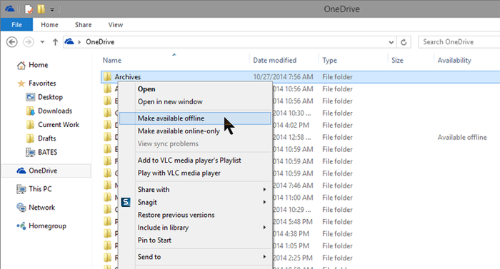The image size is (500, 269).
Task: Open the Current Work favorite folder
Action: (59, 125)
